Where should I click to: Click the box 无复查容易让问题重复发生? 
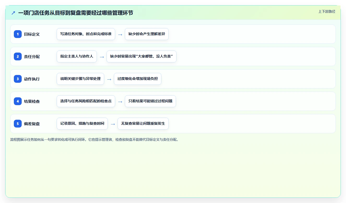click(x=143, y=124)
